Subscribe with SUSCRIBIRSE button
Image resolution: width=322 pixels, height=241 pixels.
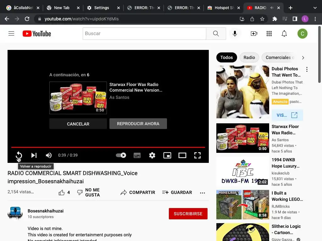(x=188, y=214)
